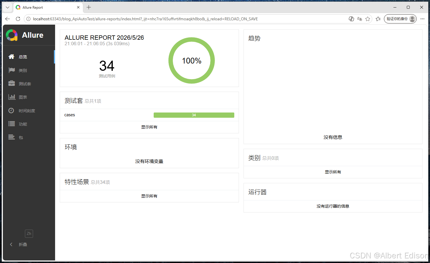Click the Allure logo icon
This screenshot has height=263, width=430.
(x=12, y=35)
